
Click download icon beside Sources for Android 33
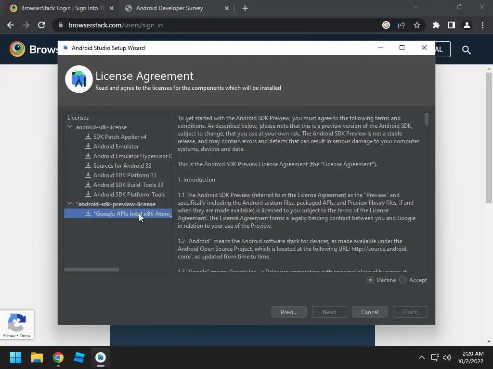tap(88, 165)
